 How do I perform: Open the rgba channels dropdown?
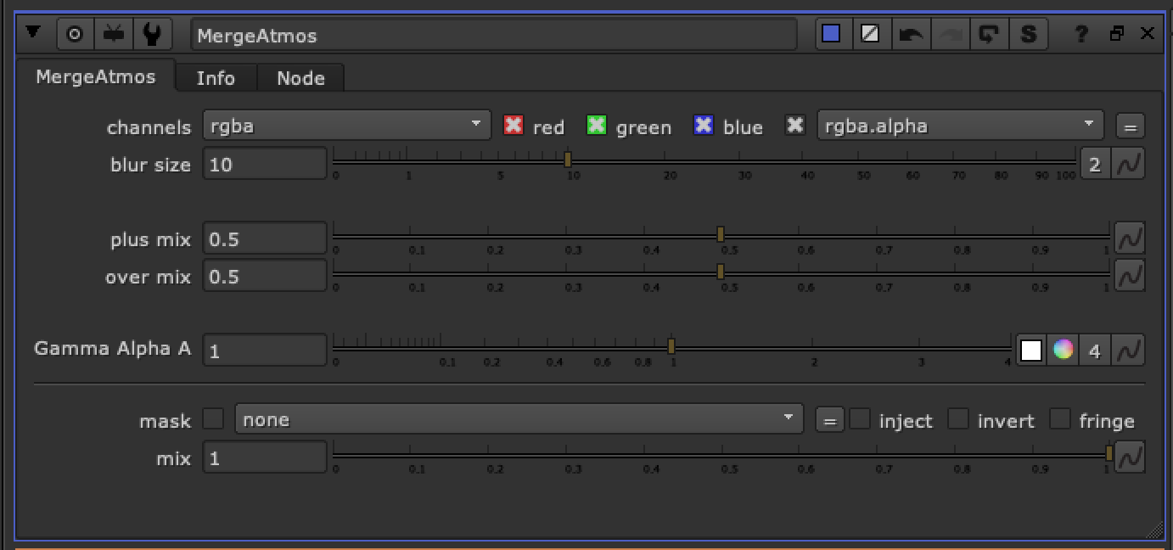pyautogui.click(x=345, y=124)
